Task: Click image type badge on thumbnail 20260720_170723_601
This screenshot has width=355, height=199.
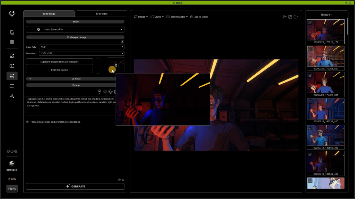Action: click(310, 75)
